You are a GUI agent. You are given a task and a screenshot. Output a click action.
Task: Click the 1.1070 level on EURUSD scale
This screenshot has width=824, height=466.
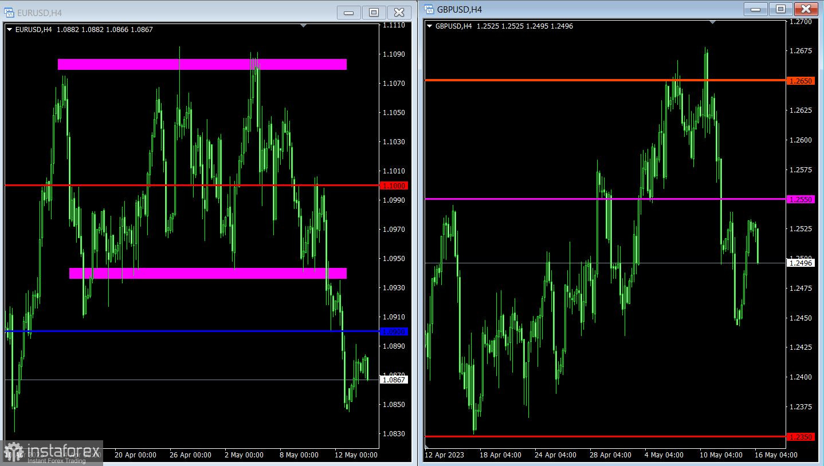coord(394,84)
